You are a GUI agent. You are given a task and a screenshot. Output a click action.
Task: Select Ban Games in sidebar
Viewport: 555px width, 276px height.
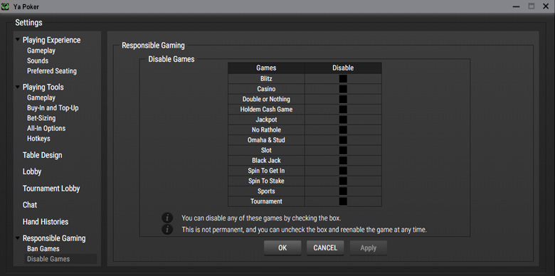pos(43,249)
